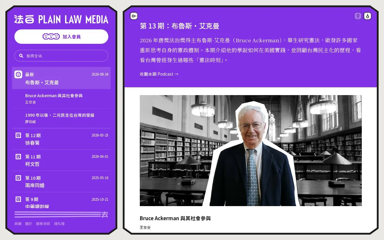
Task: Click the magnifier icon in the search box
Action: pyautogui.click(x=21, y=56)
